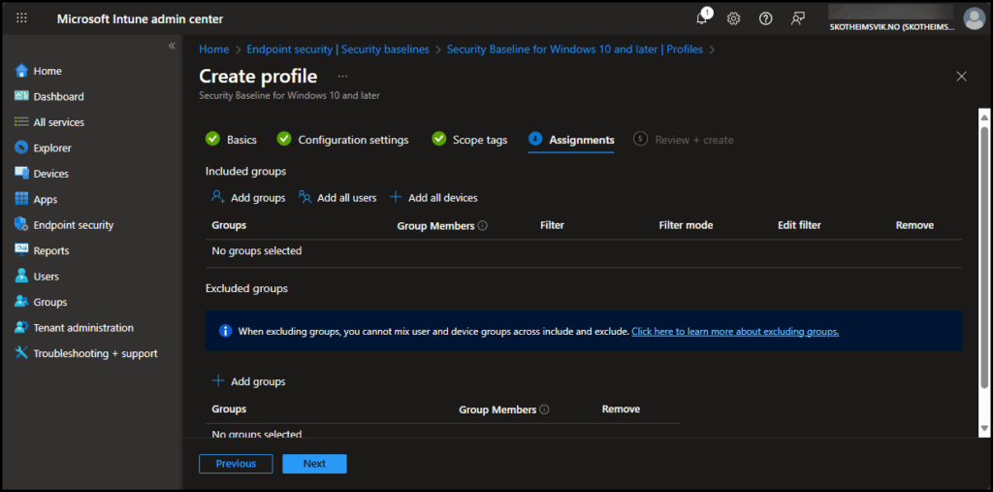
Task: Click the Reports icon in sidebar
Action: (x=22, y=249)
